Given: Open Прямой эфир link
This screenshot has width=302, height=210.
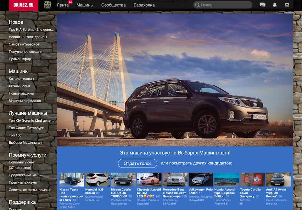Looking at the screenshot, I should click(x=20, y=59).
